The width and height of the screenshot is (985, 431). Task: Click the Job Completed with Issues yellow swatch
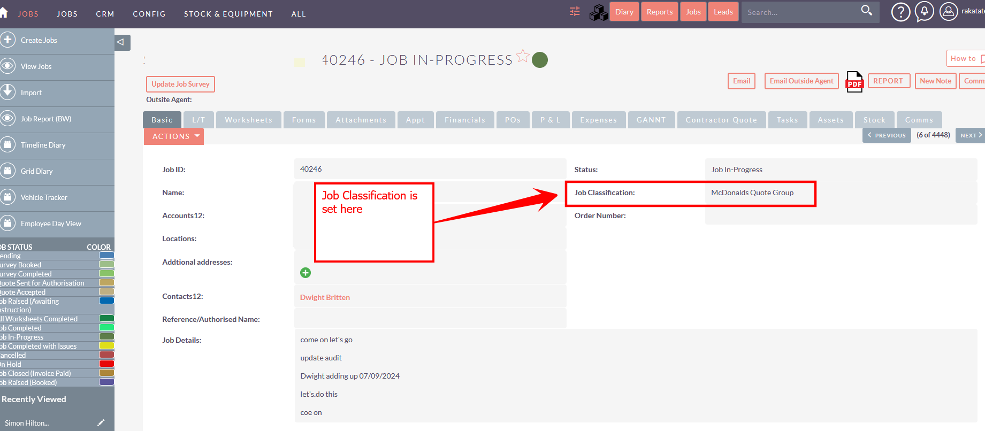(106, 345)
